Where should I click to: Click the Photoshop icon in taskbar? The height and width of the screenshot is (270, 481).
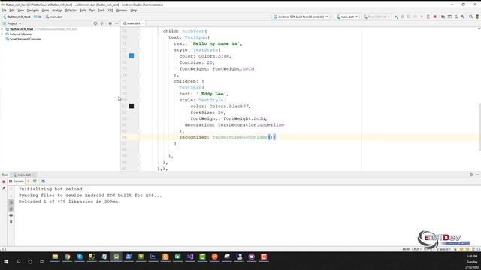153,256
